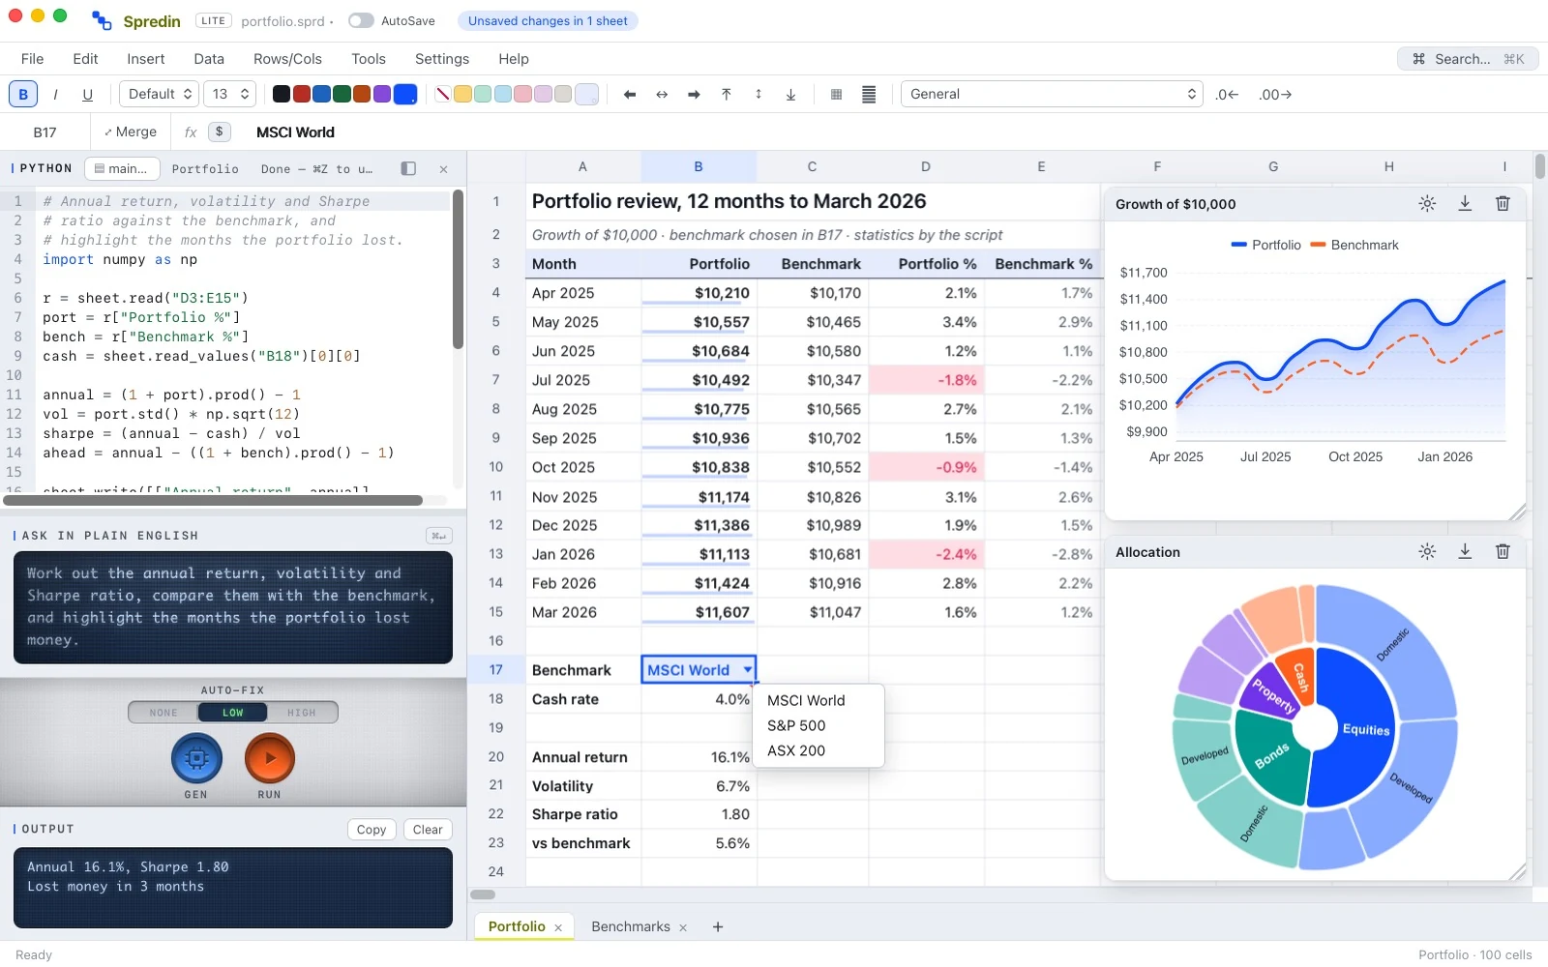Choose S&P 500 from the benchmark list
The image size is (1548, 967).
(x=819, y=725)
